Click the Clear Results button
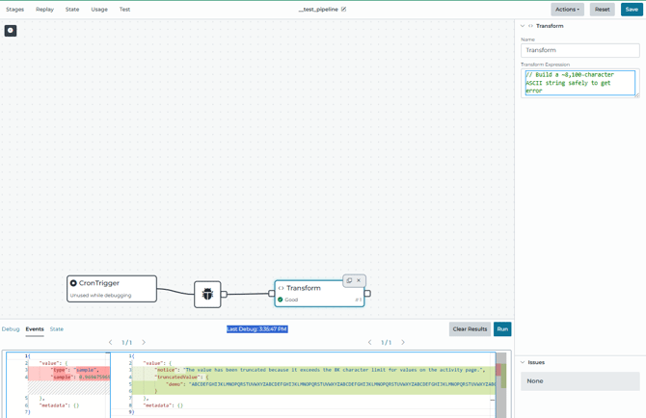646x418 pixels. coord(470,329)
